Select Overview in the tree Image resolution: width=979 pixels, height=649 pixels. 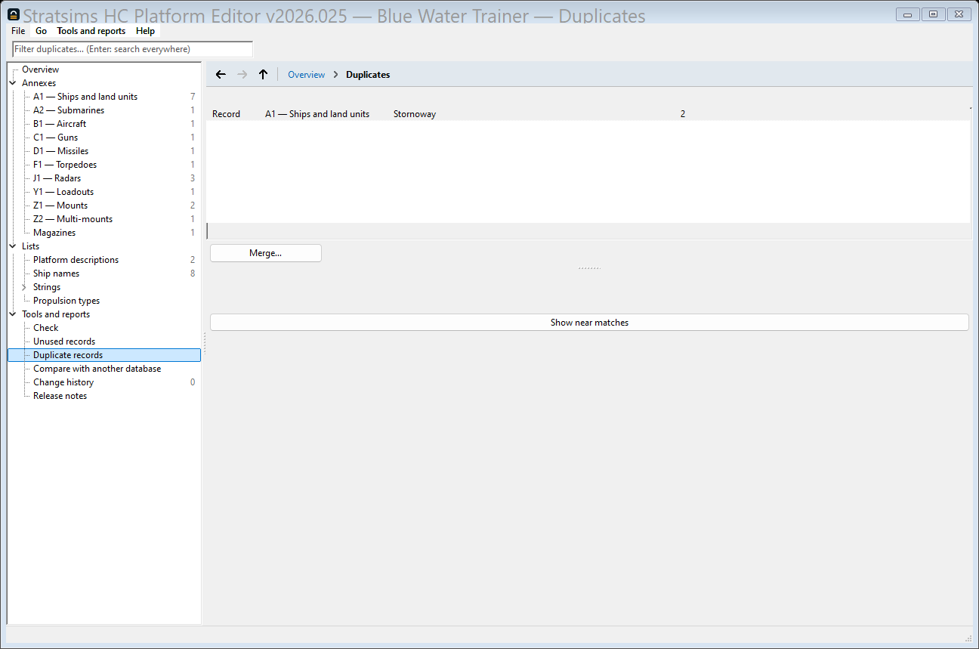(40, 70)
